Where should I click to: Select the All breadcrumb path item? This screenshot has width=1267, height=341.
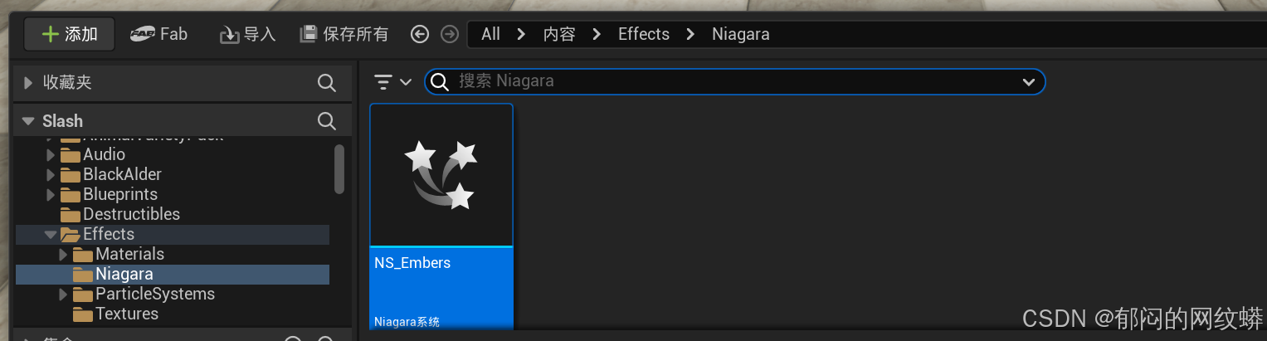click(490, 34)
